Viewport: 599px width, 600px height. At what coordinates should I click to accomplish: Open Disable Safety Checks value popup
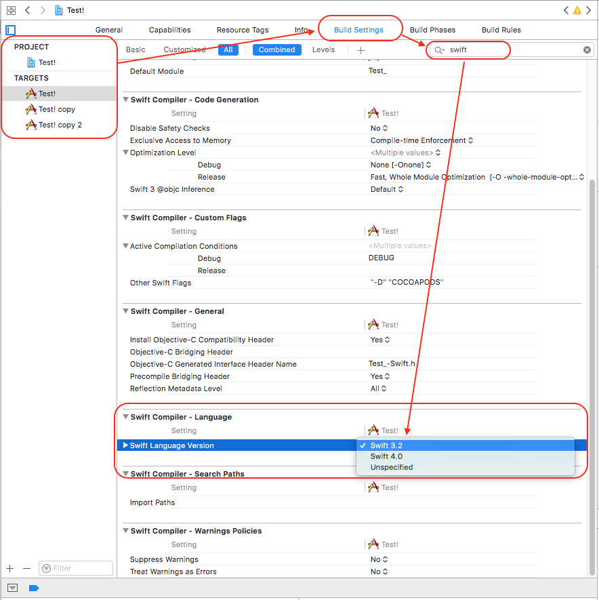[379, 128]
